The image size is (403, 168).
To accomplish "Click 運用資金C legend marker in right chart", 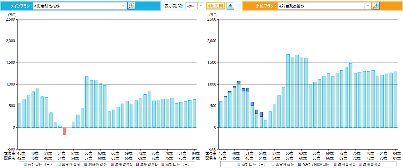I will tap(335, 165).
